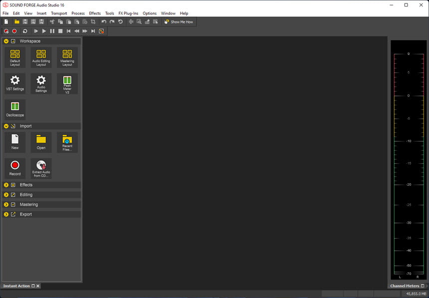
Task: Open the Effects menu in the menu bar
Action: coord(95,13)
